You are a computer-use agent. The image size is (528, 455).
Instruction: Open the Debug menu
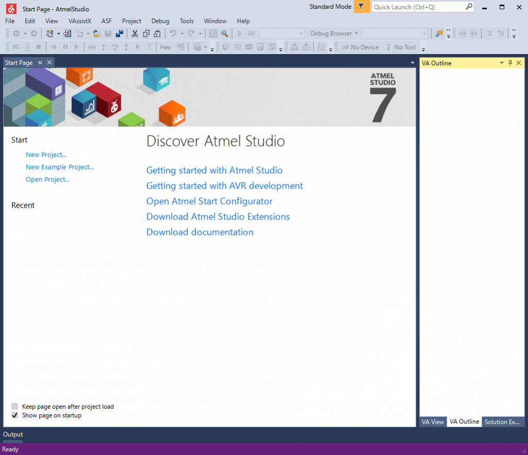[x=160, y=21]
